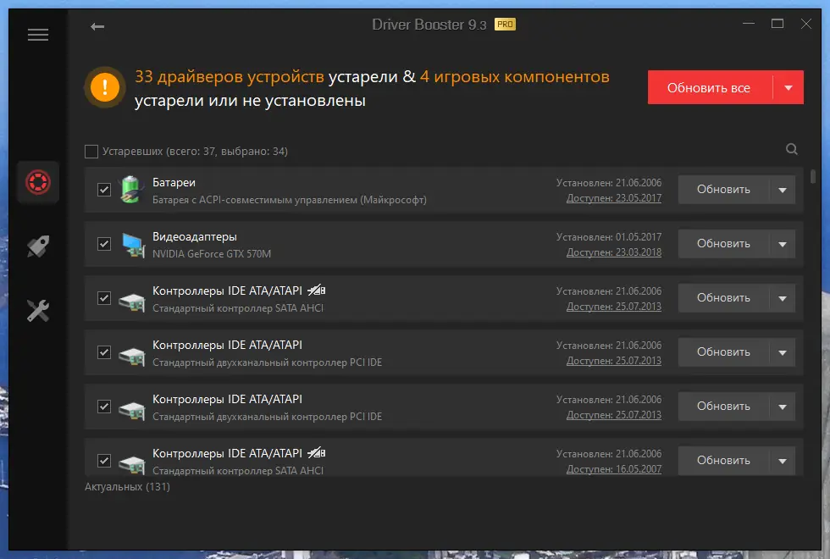Update the Батареи driver with Обновить
Screen dimensions: 830x559
pos(723,190)
